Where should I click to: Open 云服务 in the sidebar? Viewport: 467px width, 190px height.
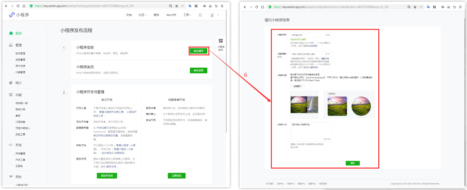[x=19, y=166]
